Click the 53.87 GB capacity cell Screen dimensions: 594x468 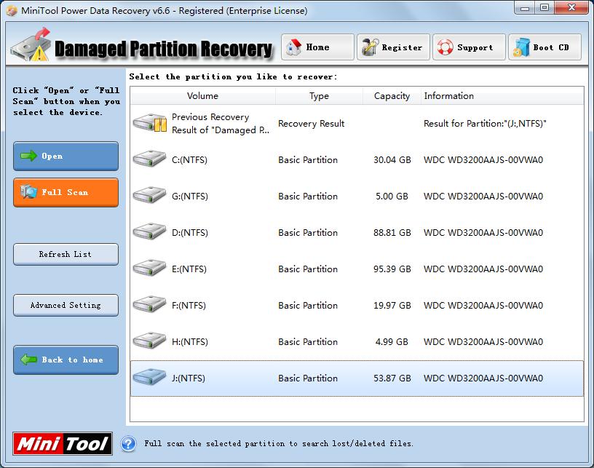point(392,378)
